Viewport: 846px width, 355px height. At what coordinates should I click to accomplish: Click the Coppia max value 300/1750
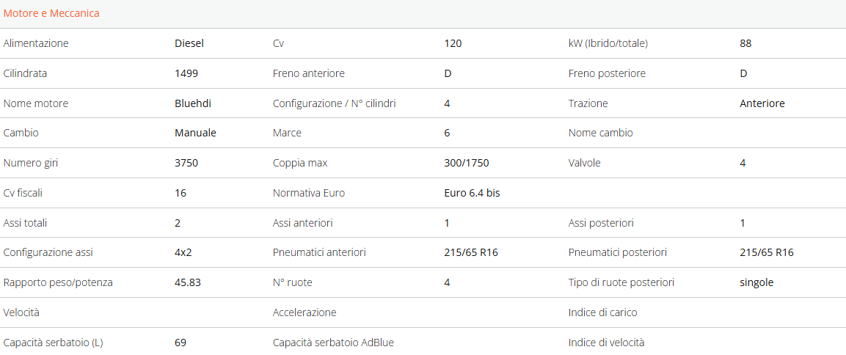467,163
